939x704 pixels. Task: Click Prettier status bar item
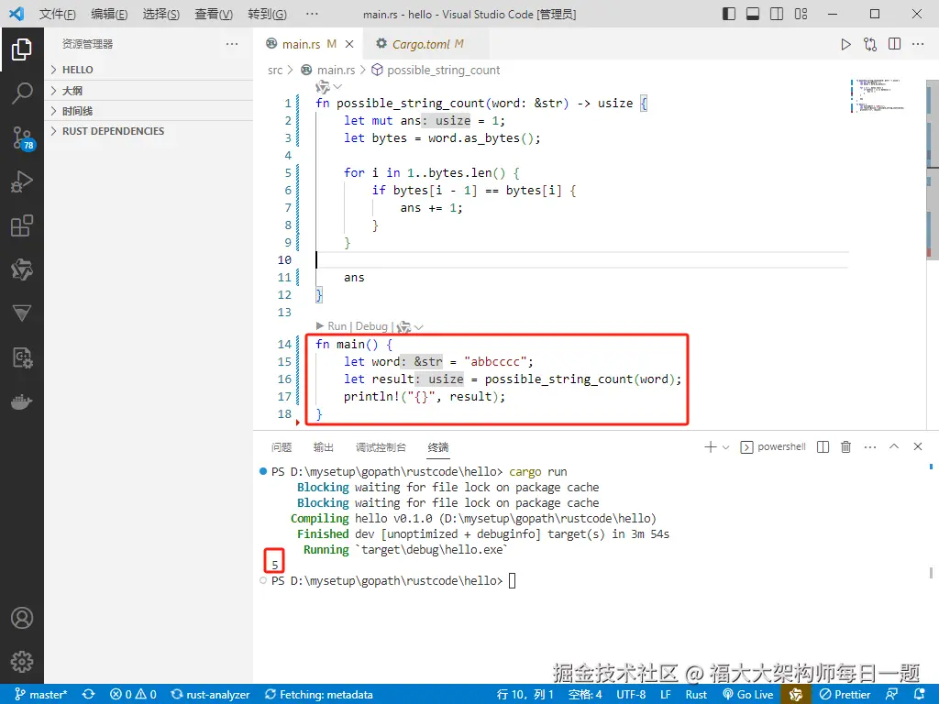point(845,695)
